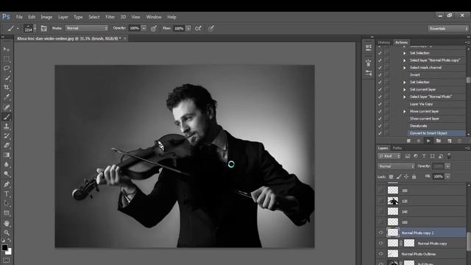Select the Convert to Smart Object step

click(428, 133)
